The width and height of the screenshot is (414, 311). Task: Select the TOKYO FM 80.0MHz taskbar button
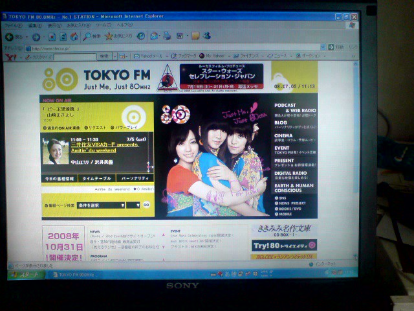[75, 275]
